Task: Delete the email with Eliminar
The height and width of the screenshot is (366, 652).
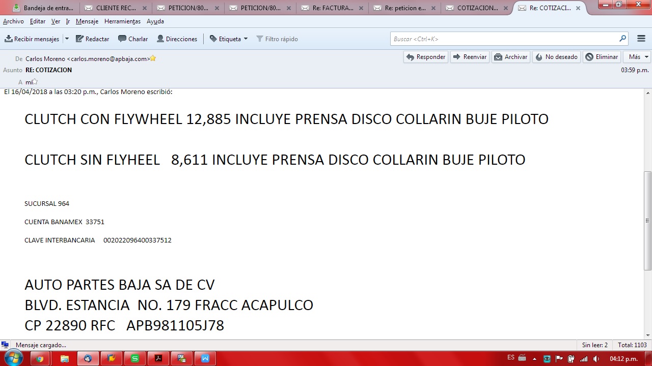Action: (x=602, y=57)
